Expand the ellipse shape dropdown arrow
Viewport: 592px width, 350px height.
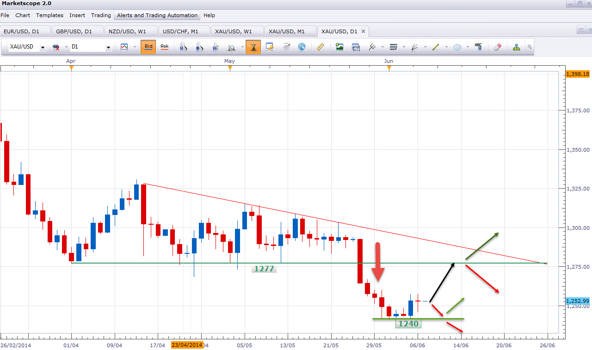pos(468,47)
